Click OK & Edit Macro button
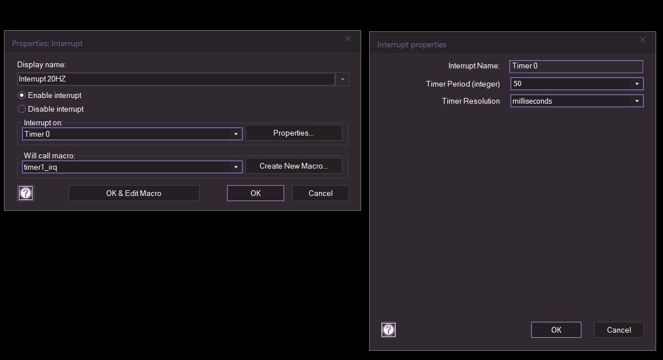 tap(134, 193)
